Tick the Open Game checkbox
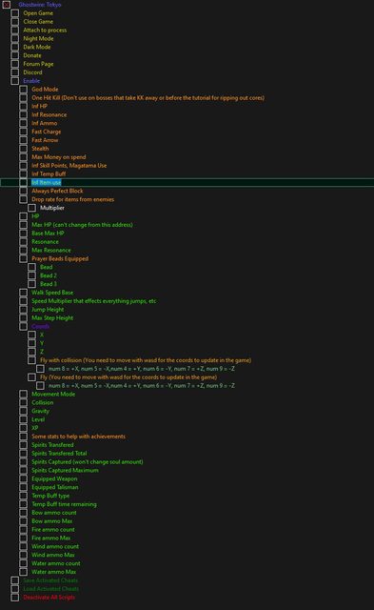Viewport: 374px width, 610px height. click(15, 13)
